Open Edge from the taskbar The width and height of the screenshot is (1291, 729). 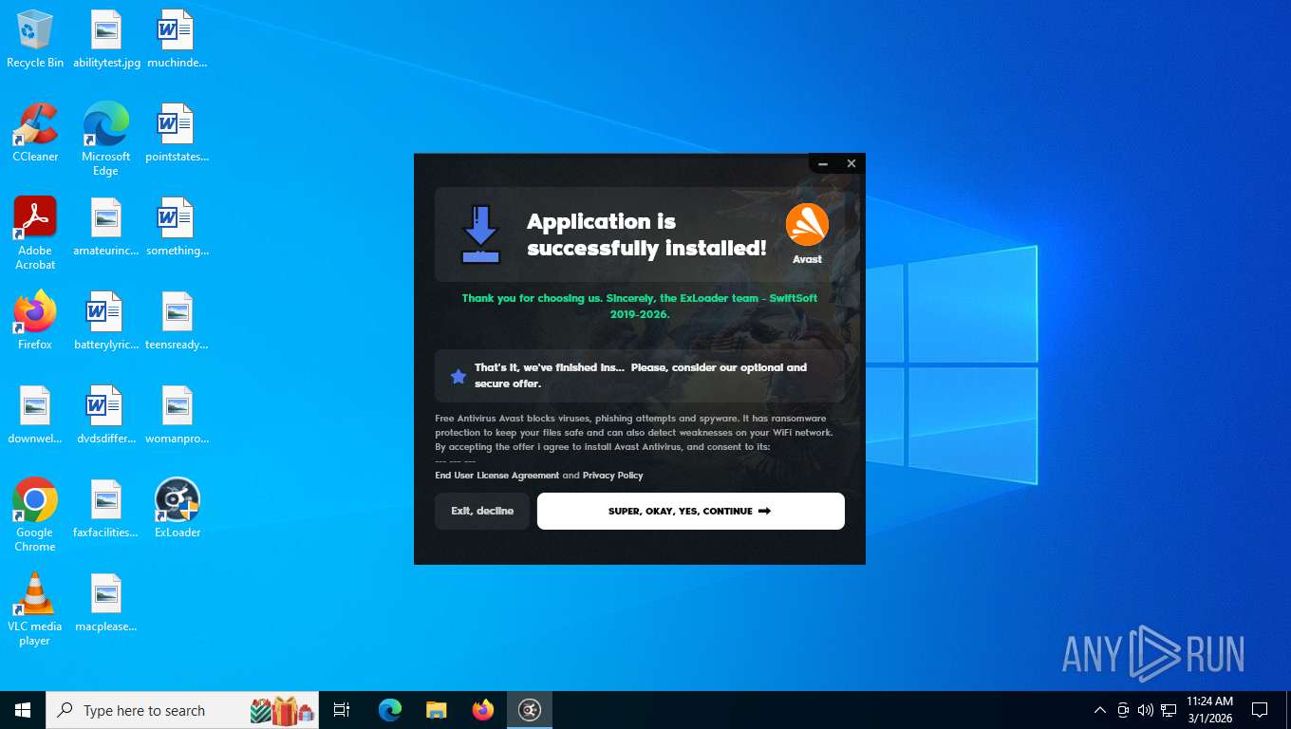tap(390, 710)
